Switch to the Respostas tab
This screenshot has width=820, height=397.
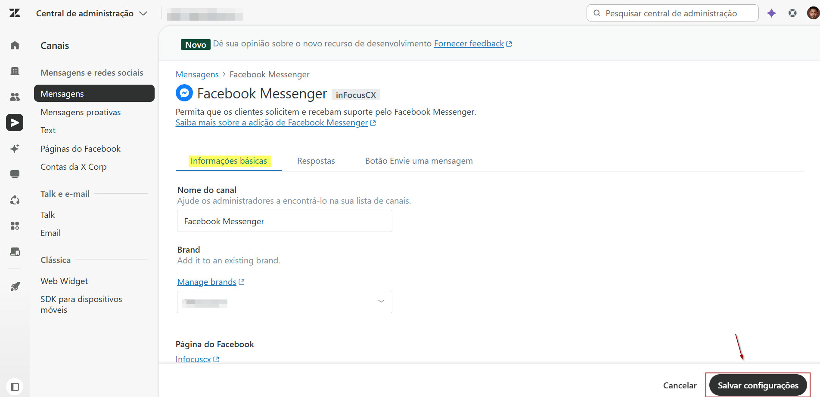[316, 161]
